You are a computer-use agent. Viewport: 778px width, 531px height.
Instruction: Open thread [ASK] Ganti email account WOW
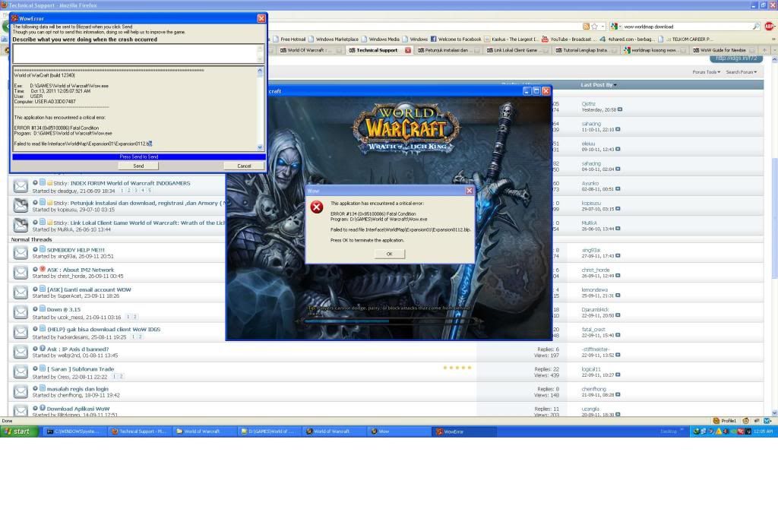89,289
